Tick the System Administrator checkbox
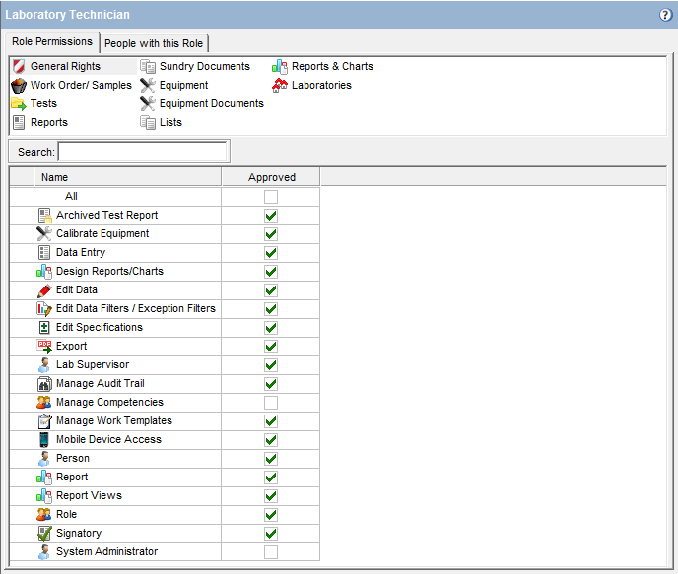This screenshot has width=678, height=574. [x=271, y=552]
